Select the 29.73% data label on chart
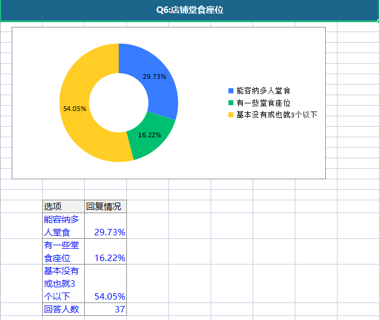The image size is (379, 320). coord(154,76)
